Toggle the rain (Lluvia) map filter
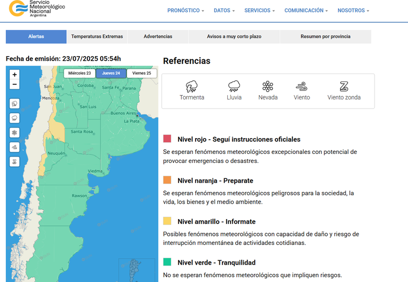The image size is (408, 282). tap(15, 118)
